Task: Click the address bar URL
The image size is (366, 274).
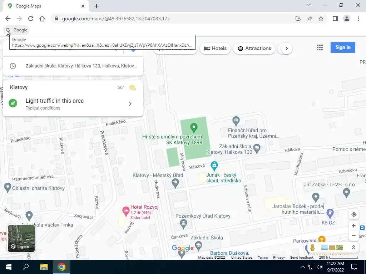Action: click(x=115, y=19)
